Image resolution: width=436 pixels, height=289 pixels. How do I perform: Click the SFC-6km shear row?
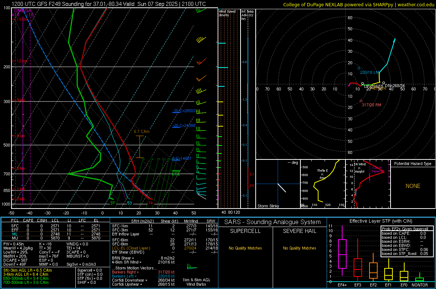click(x=165, y=240)
